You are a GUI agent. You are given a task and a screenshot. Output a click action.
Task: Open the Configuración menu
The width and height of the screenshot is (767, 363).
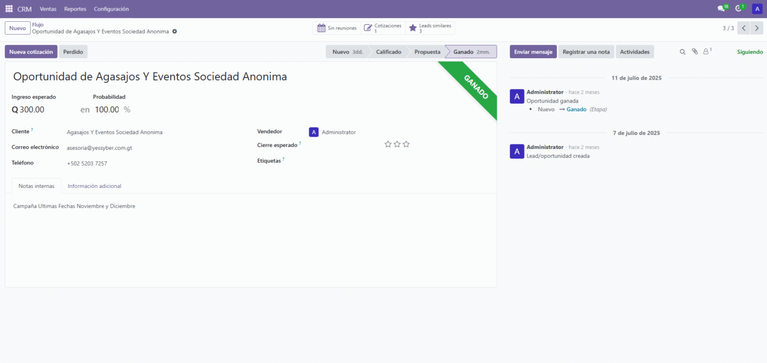[111, 9]
